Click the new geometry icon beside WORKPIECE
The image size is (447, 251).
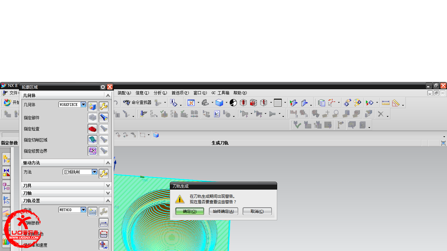pos(93,107)
